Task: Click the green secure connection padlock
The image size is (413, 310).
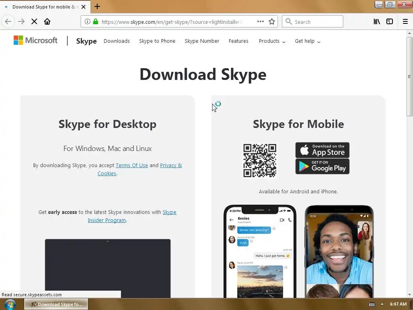Action: click(x=96, y=22)
